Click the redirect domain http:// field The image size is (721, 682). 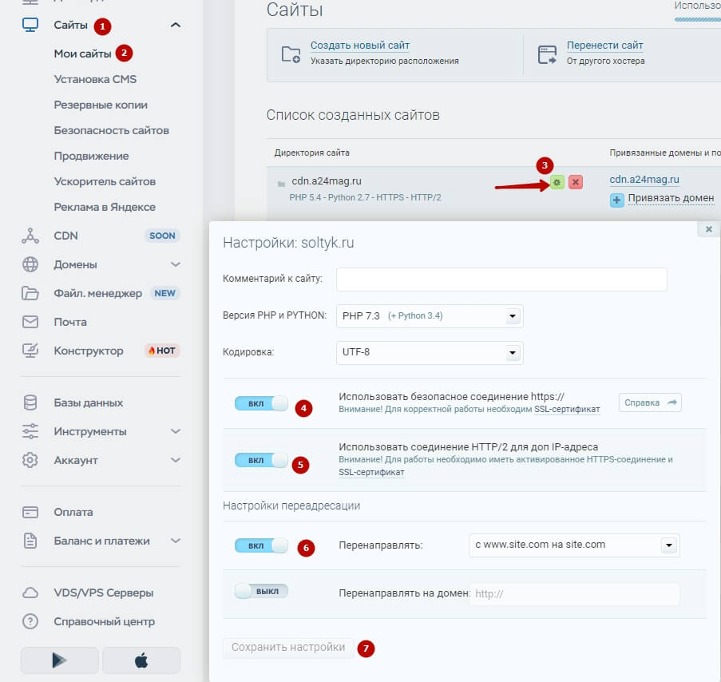574,593
